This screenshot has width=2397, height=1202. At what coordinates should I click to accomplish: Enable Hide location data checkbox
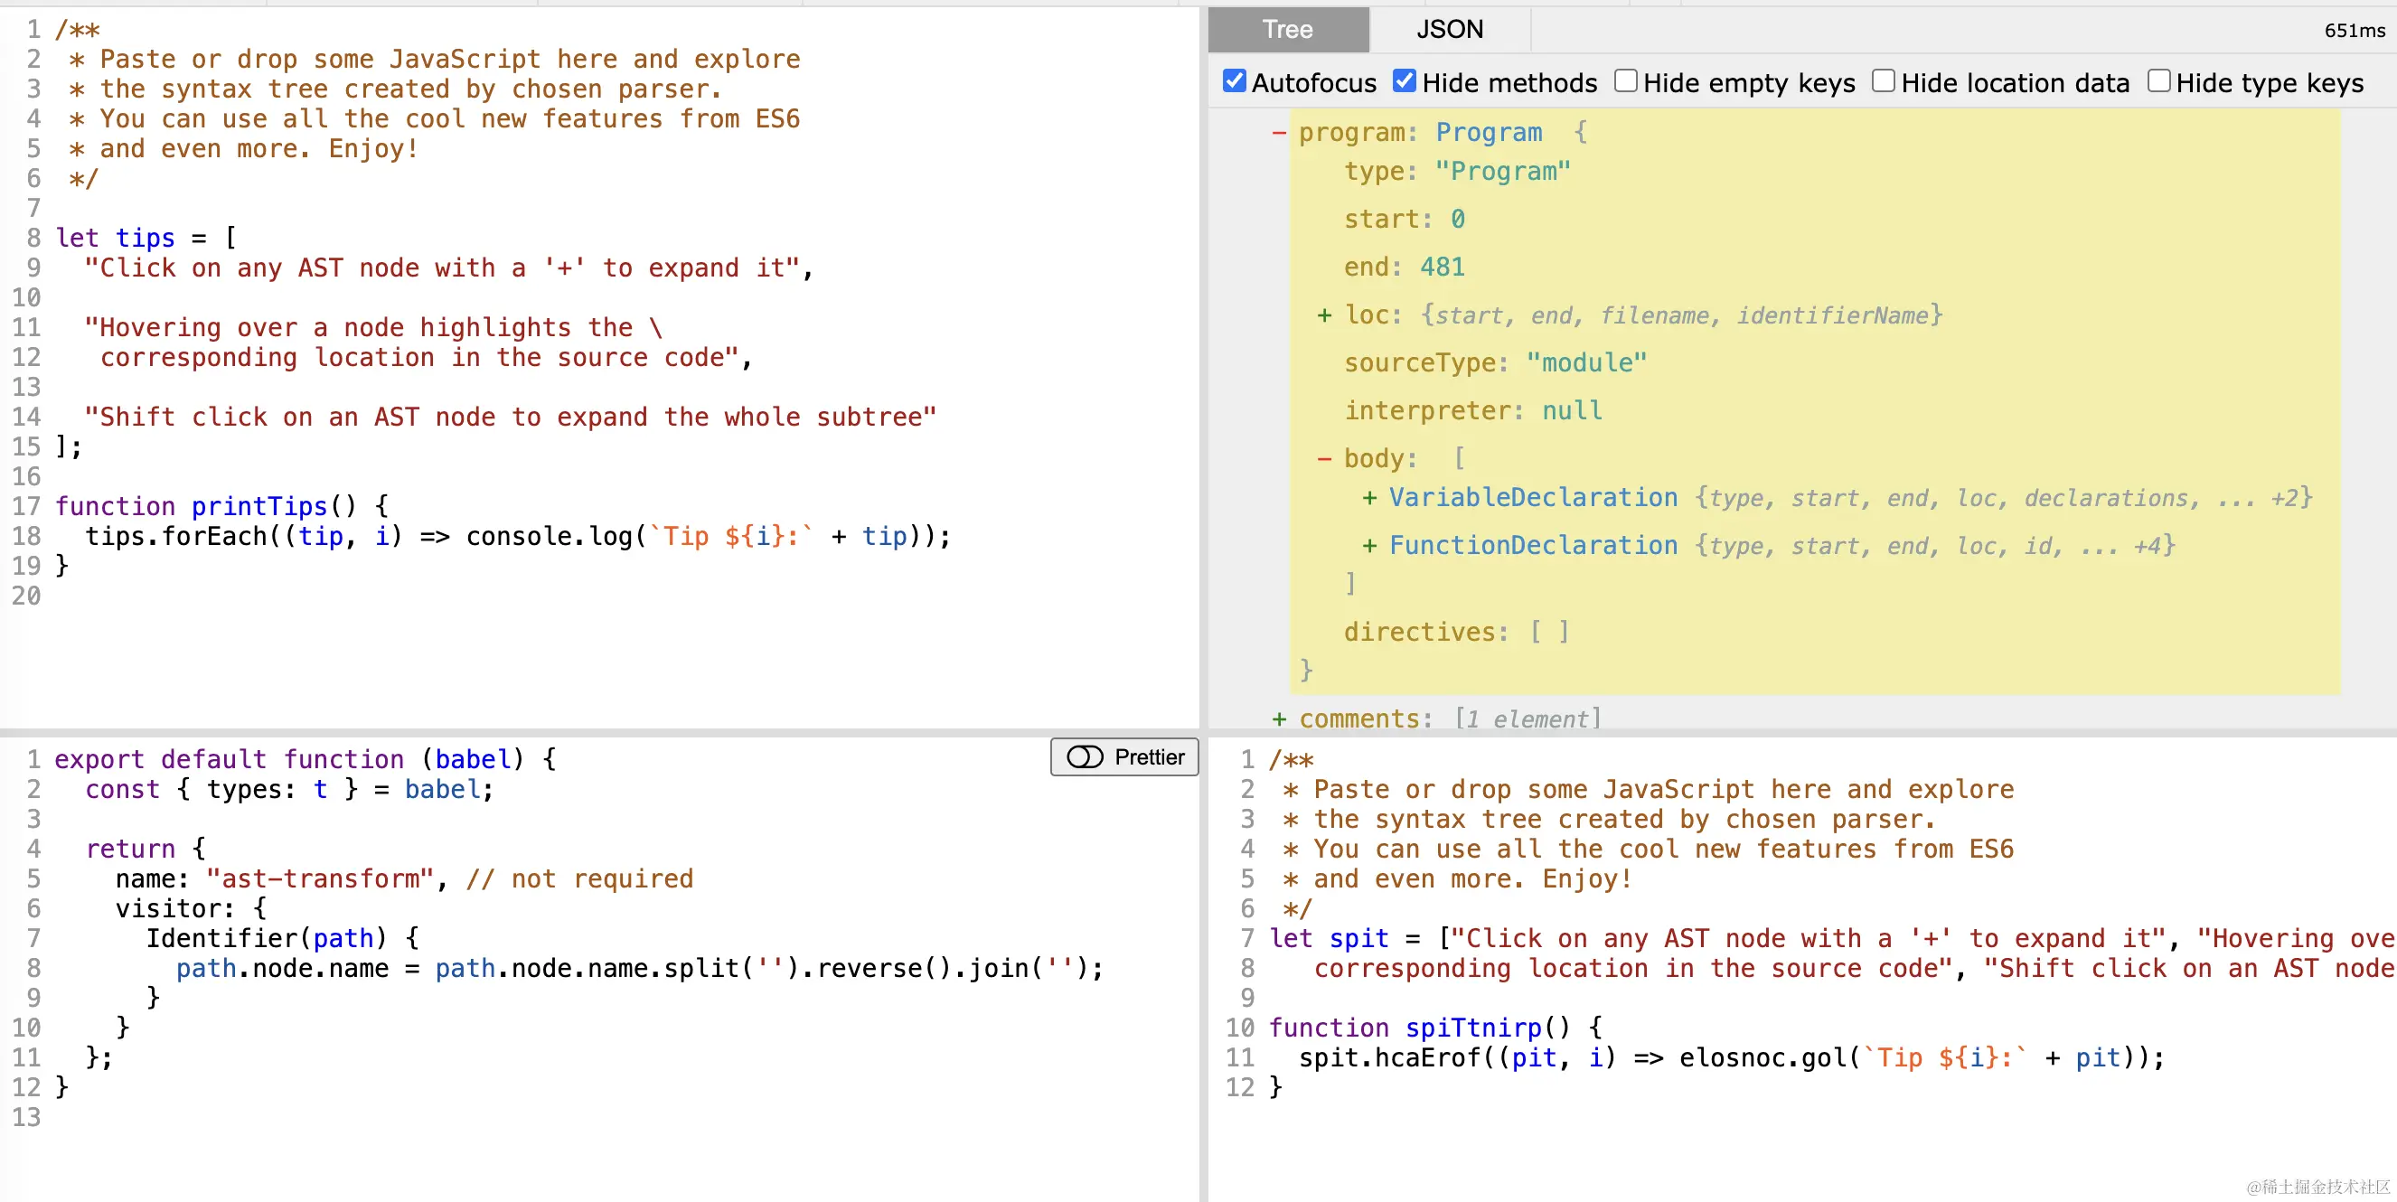pos(1884,82)
